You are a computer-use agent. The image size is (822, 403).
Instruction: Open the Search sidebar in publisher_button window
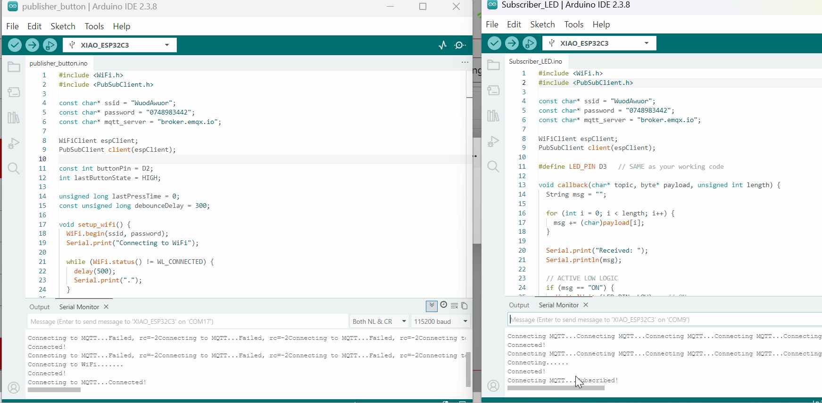pyautogui.click(x=14, y=169)
